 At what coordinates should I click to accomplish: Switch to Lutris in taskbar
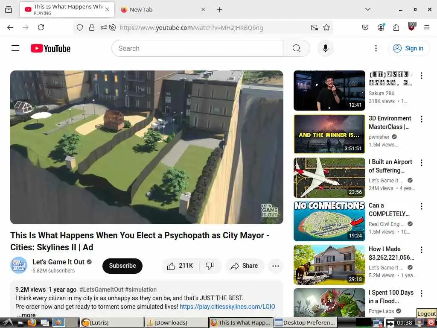point(112,322)
